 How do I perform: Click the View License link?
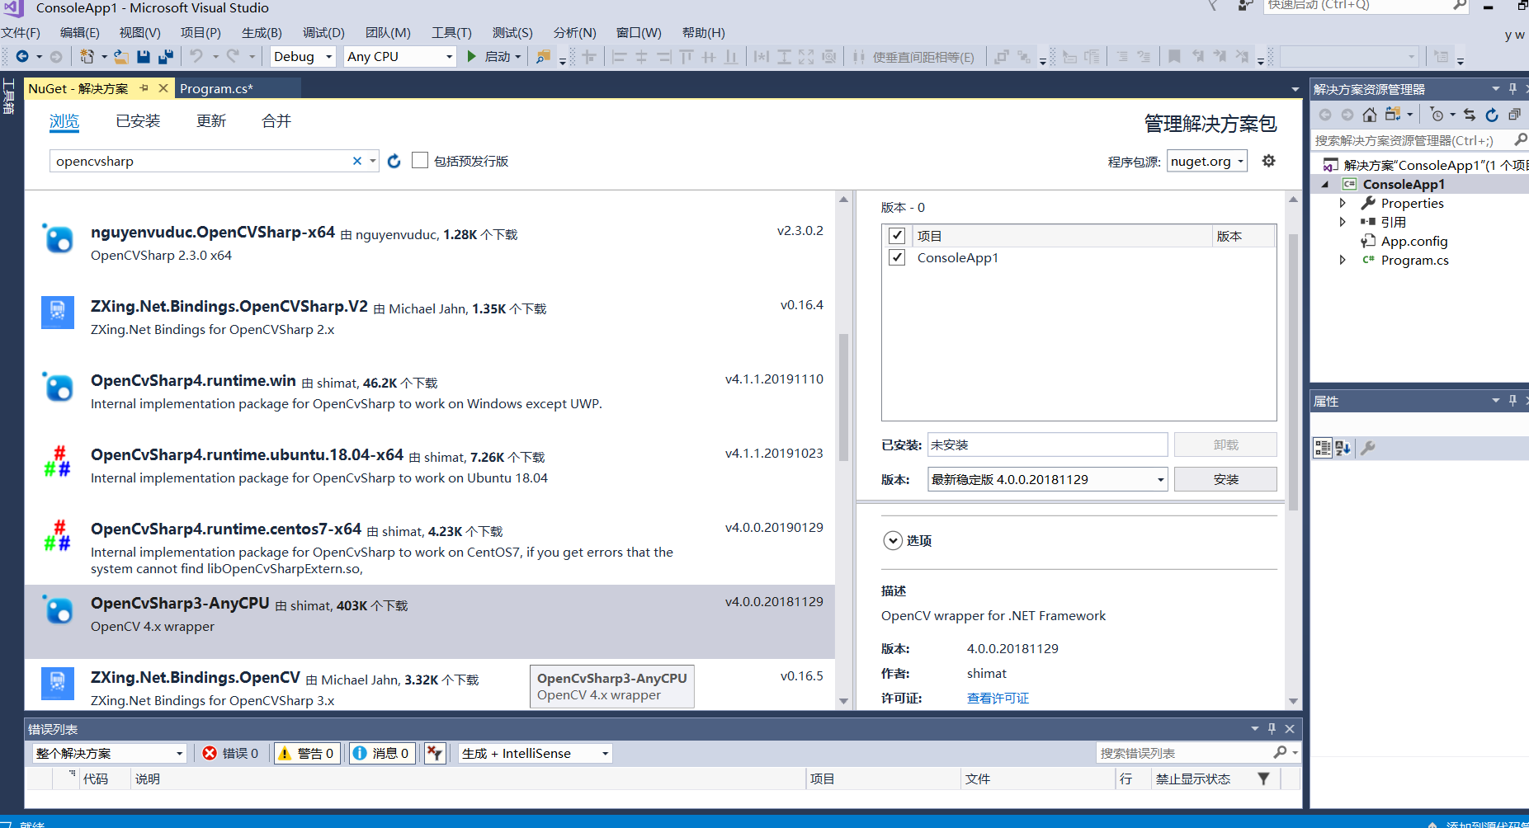point(998,698)
